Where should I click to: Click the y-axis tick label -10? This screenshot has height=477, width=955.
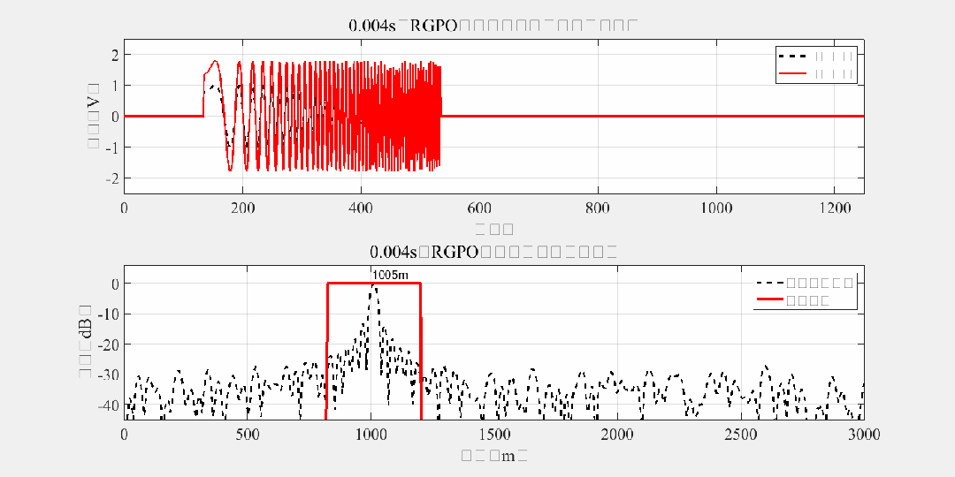pos(109,314)
